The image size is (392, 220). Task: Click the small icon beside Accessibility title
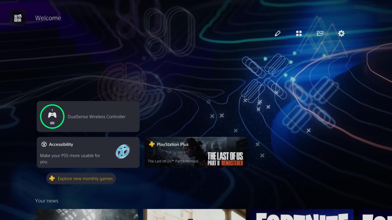click(44, 144)
